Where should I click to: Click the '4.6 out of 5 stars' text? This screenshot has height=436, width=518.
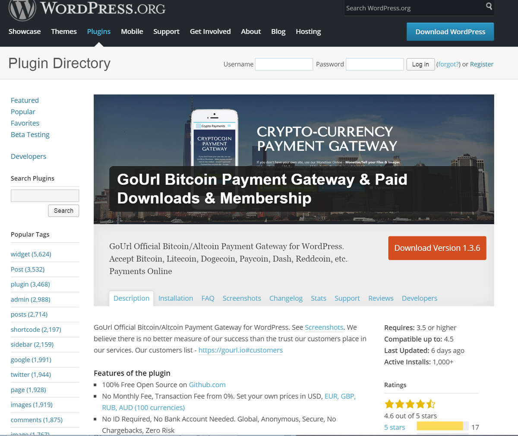411,416
